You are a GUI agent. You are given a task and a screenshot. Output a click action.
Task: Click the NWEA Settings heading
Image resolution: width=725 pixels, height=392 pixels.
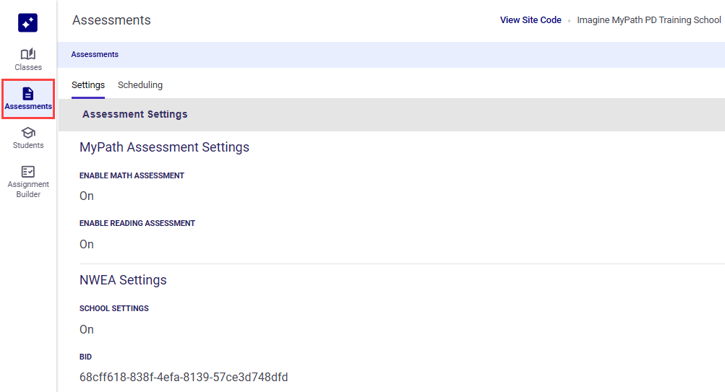pos(123,280)
